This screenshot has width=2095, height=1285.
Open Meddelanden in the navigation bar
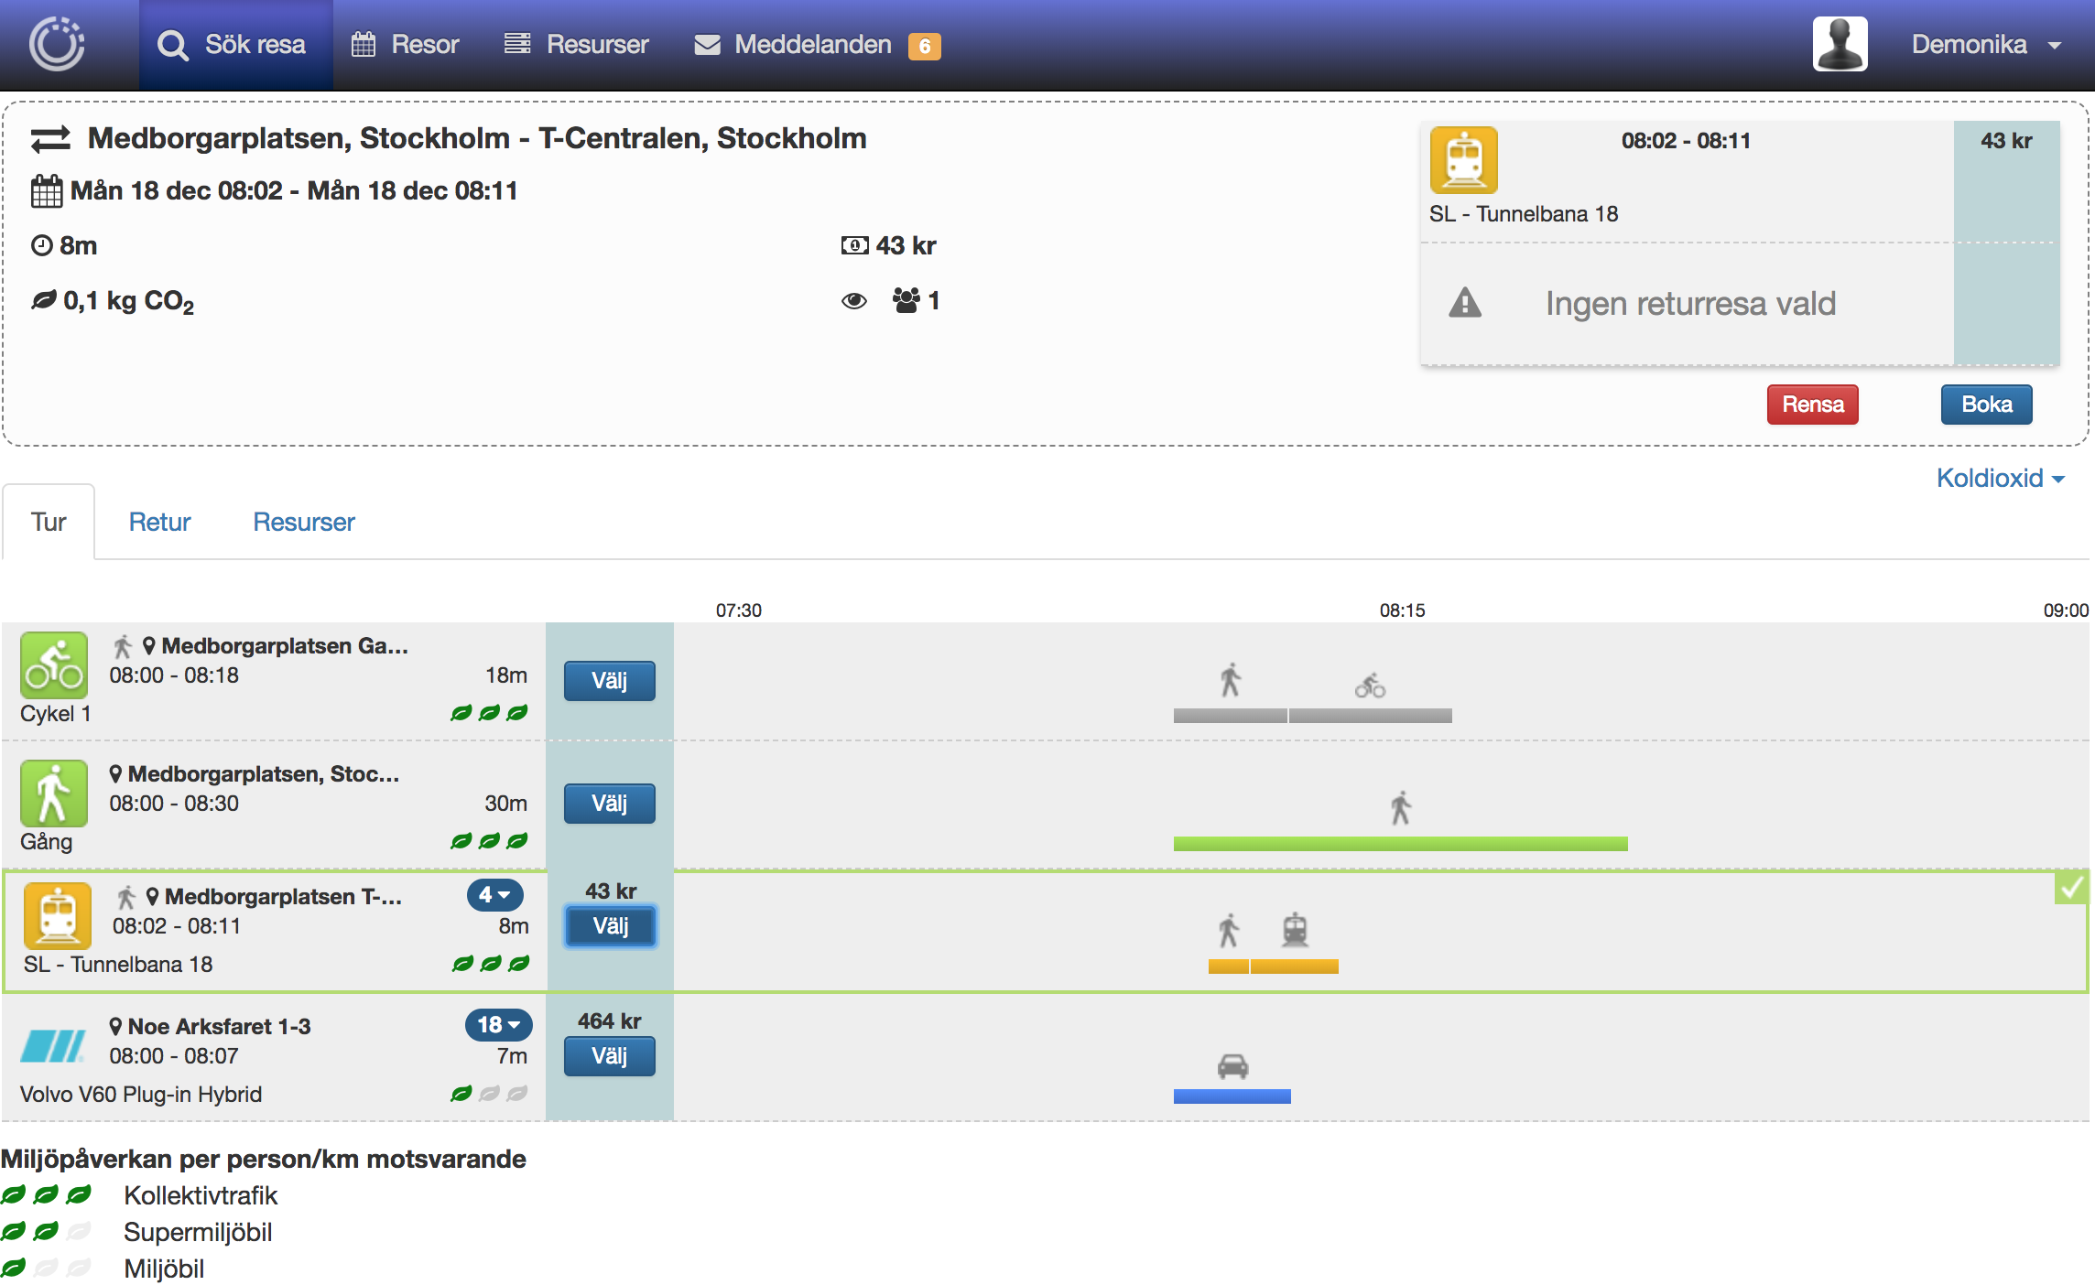812,44
